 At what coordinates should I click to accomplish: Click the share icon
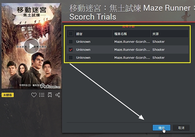point(58,95)
